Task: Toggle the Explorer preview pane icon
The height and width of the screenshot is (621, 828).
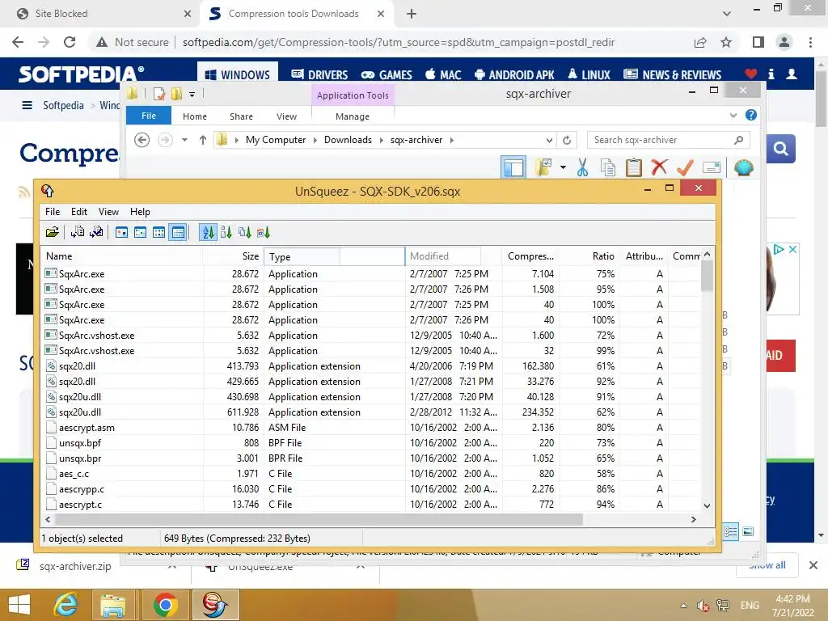Action: (x=513, y=168)
